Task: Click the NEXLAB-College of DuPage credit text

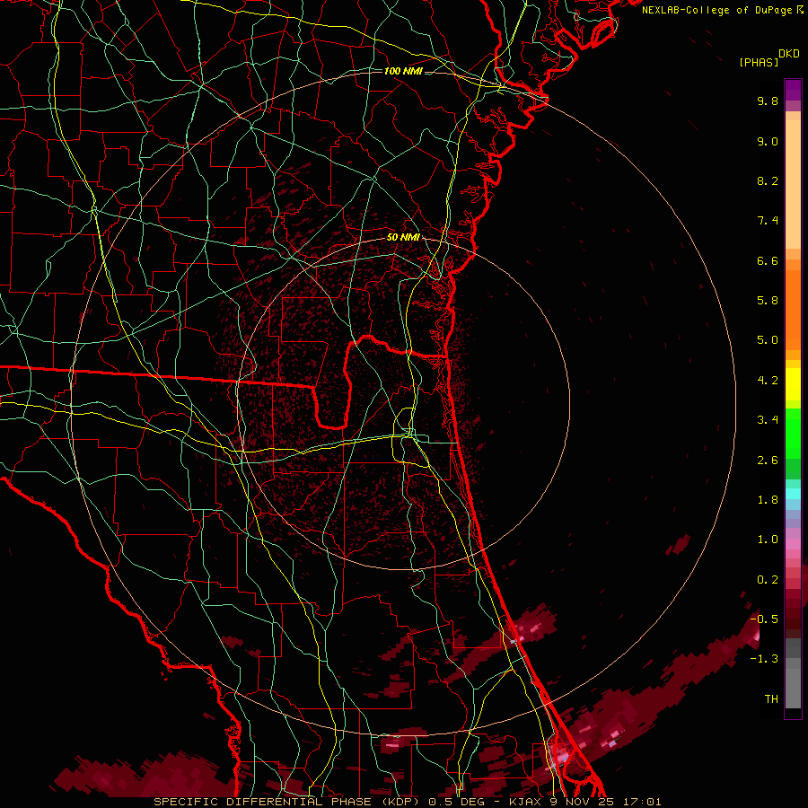Action: tap(716, 10)
